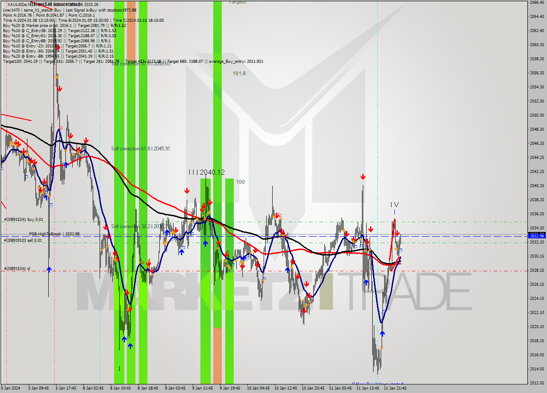
Task: Click the 'Sell correction 61.8 | 2045.91' label
Action: point(141,149)
